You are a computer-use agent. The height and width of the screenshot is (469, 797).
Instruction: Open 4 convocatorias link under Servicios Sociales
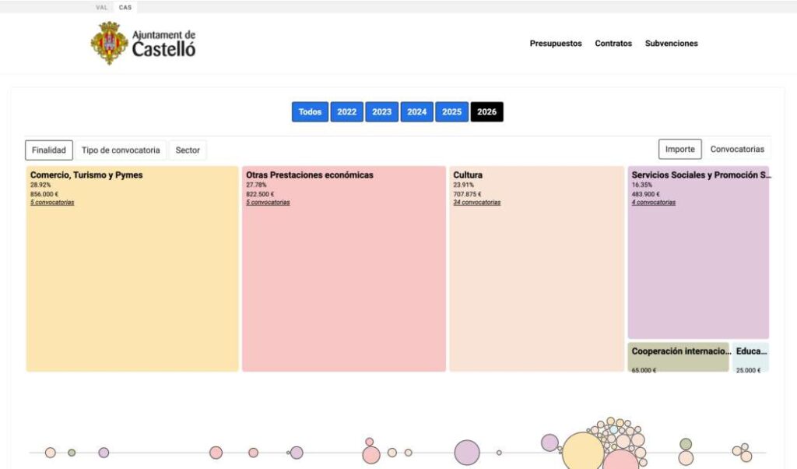[654, 203]
